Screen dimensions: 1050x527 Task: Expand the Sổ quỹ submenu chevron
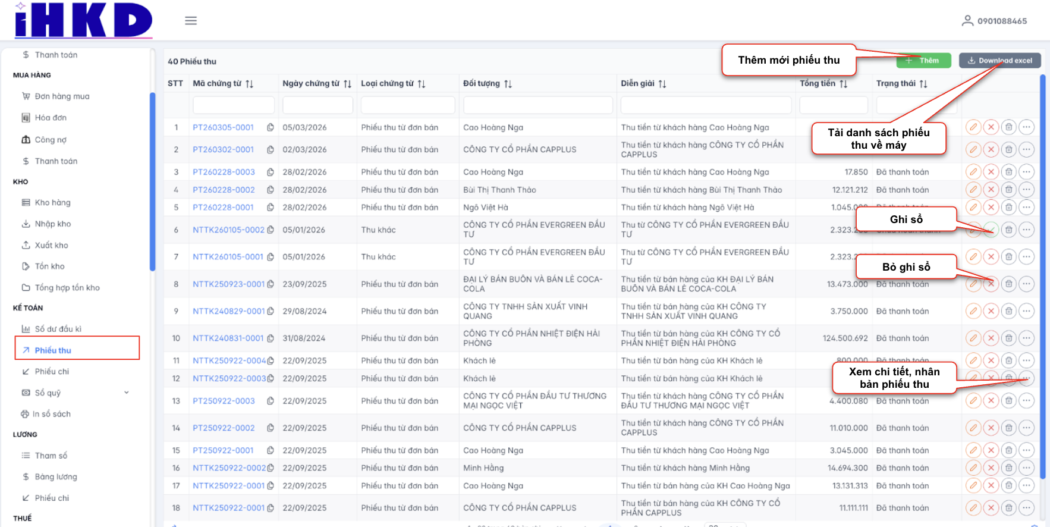point(126,393)
